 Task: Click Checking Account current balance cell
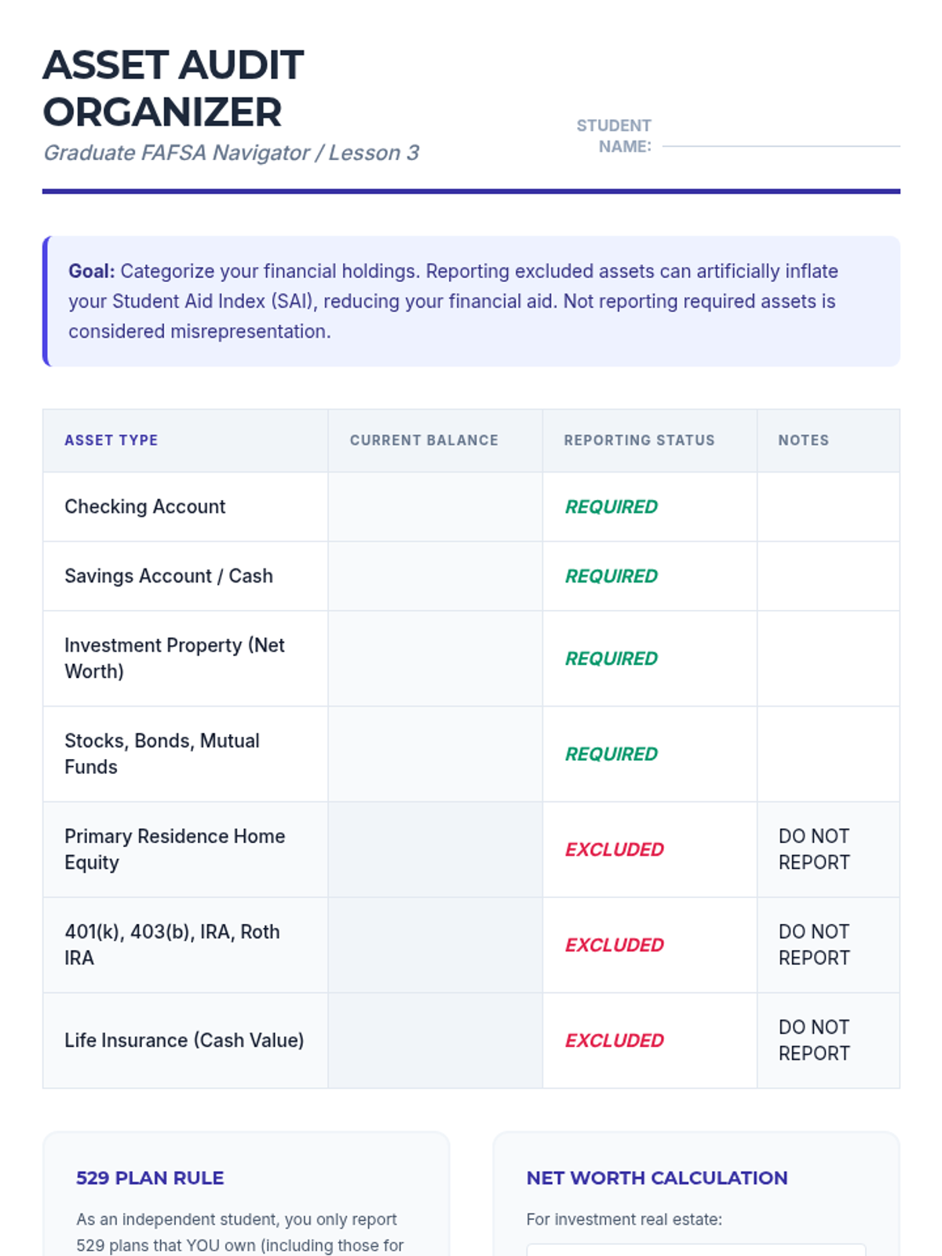coord(435,506)
